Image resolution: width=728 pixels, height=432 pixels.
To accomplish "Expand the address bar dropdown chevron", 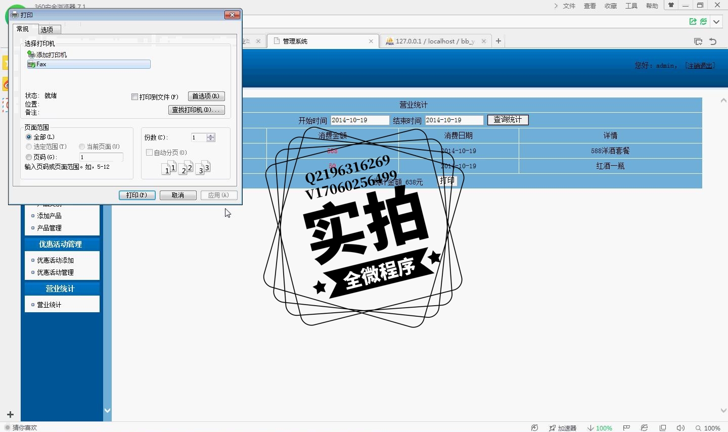I will click(716, 22).
